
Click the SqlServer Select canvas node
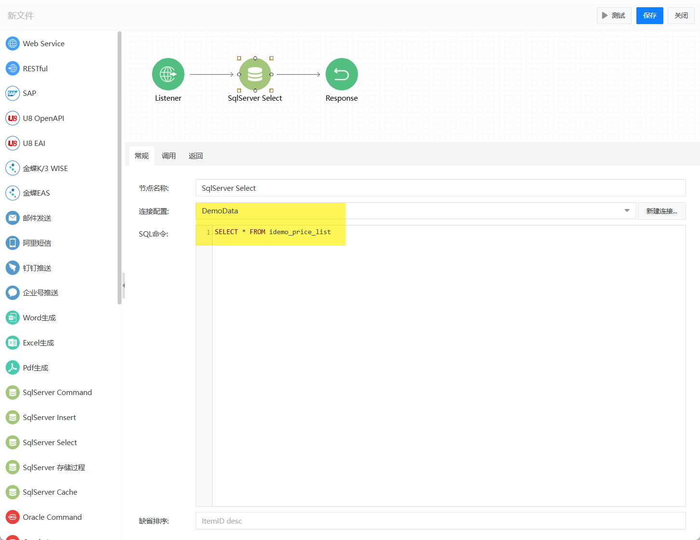(x=255, y=74)
